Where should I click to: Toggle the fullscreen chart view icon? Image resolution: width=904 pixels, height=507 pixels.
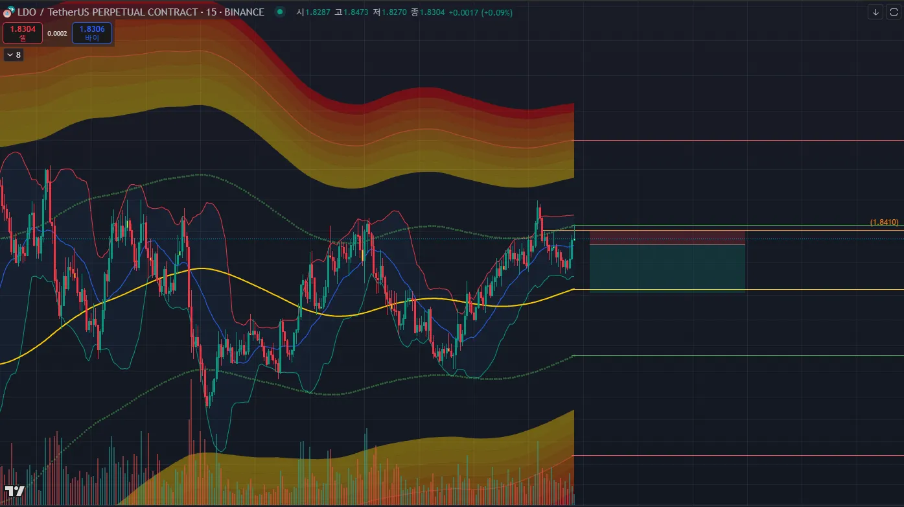[x=894, y=12]
